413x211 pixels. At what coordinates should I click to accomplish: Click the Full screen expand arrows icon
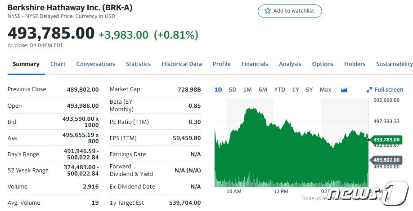369,90
